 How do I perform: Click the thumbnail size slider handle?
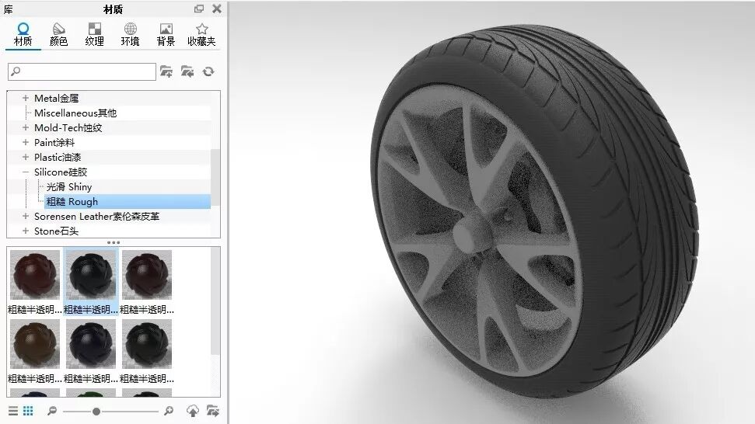(96, 412)
